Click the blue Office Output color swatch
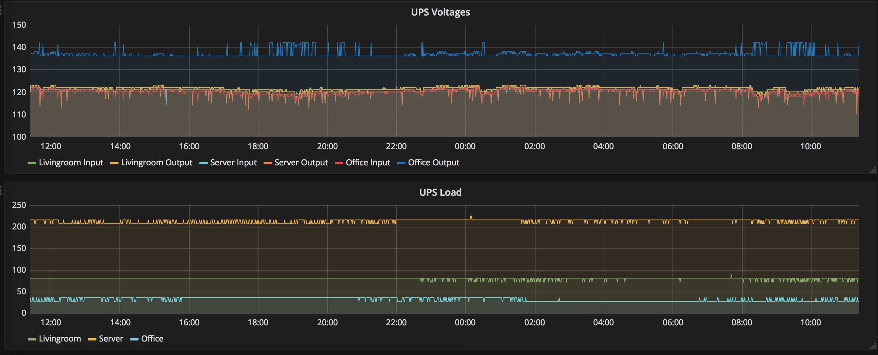 pos(401,163)
